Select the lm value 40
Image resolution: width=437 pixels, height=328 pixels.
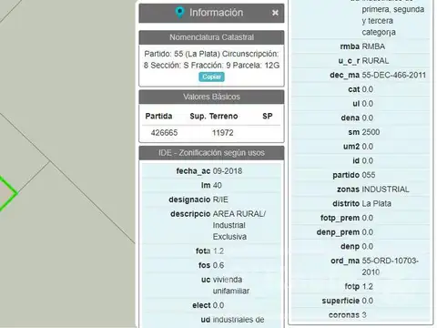pos(218,185)
